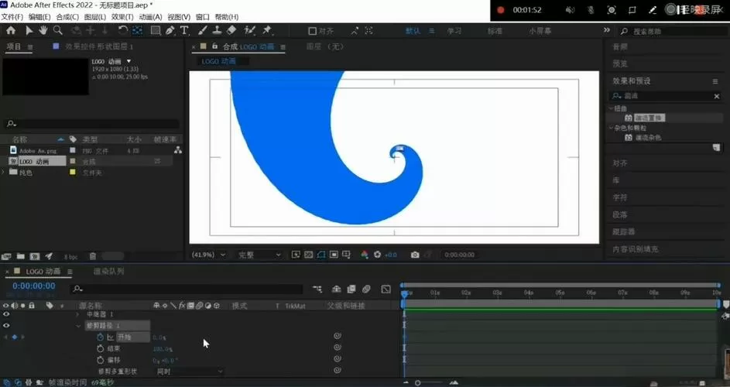Click the composition flowchart icon in the timeline
The width and height of the screenshot is (730, 387).
(x=317, y=289)
